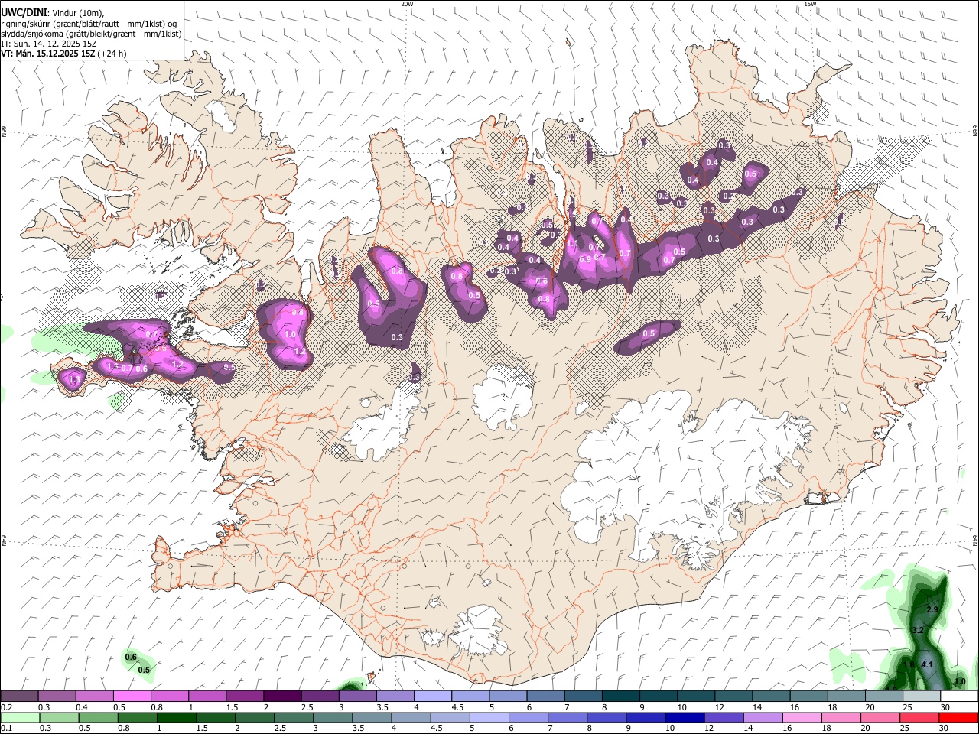This screenshot has height=734, width=979.
Task: Select lower legend swatch between 1 and 1.5
Action: pyautogui.click(x=176, y=718)
